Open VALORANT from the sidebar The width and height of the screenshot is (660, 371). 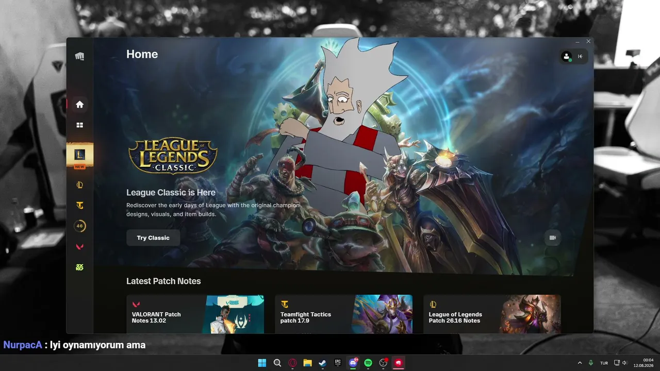point(79,246)
